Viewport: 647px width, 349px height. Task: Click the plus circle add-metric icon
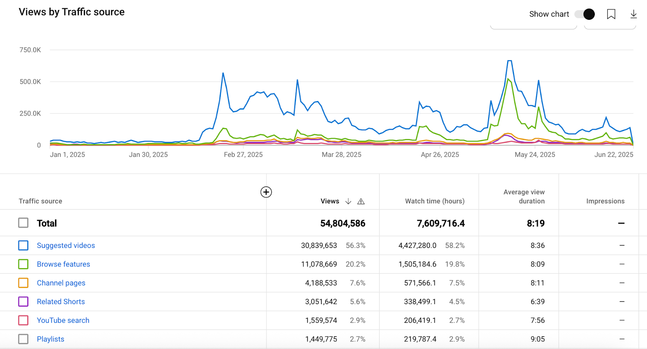[x=266, y=192]
